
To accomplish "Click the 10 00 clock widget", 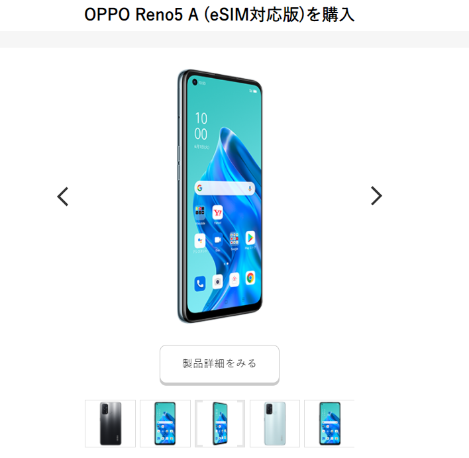I will [201, 126].
